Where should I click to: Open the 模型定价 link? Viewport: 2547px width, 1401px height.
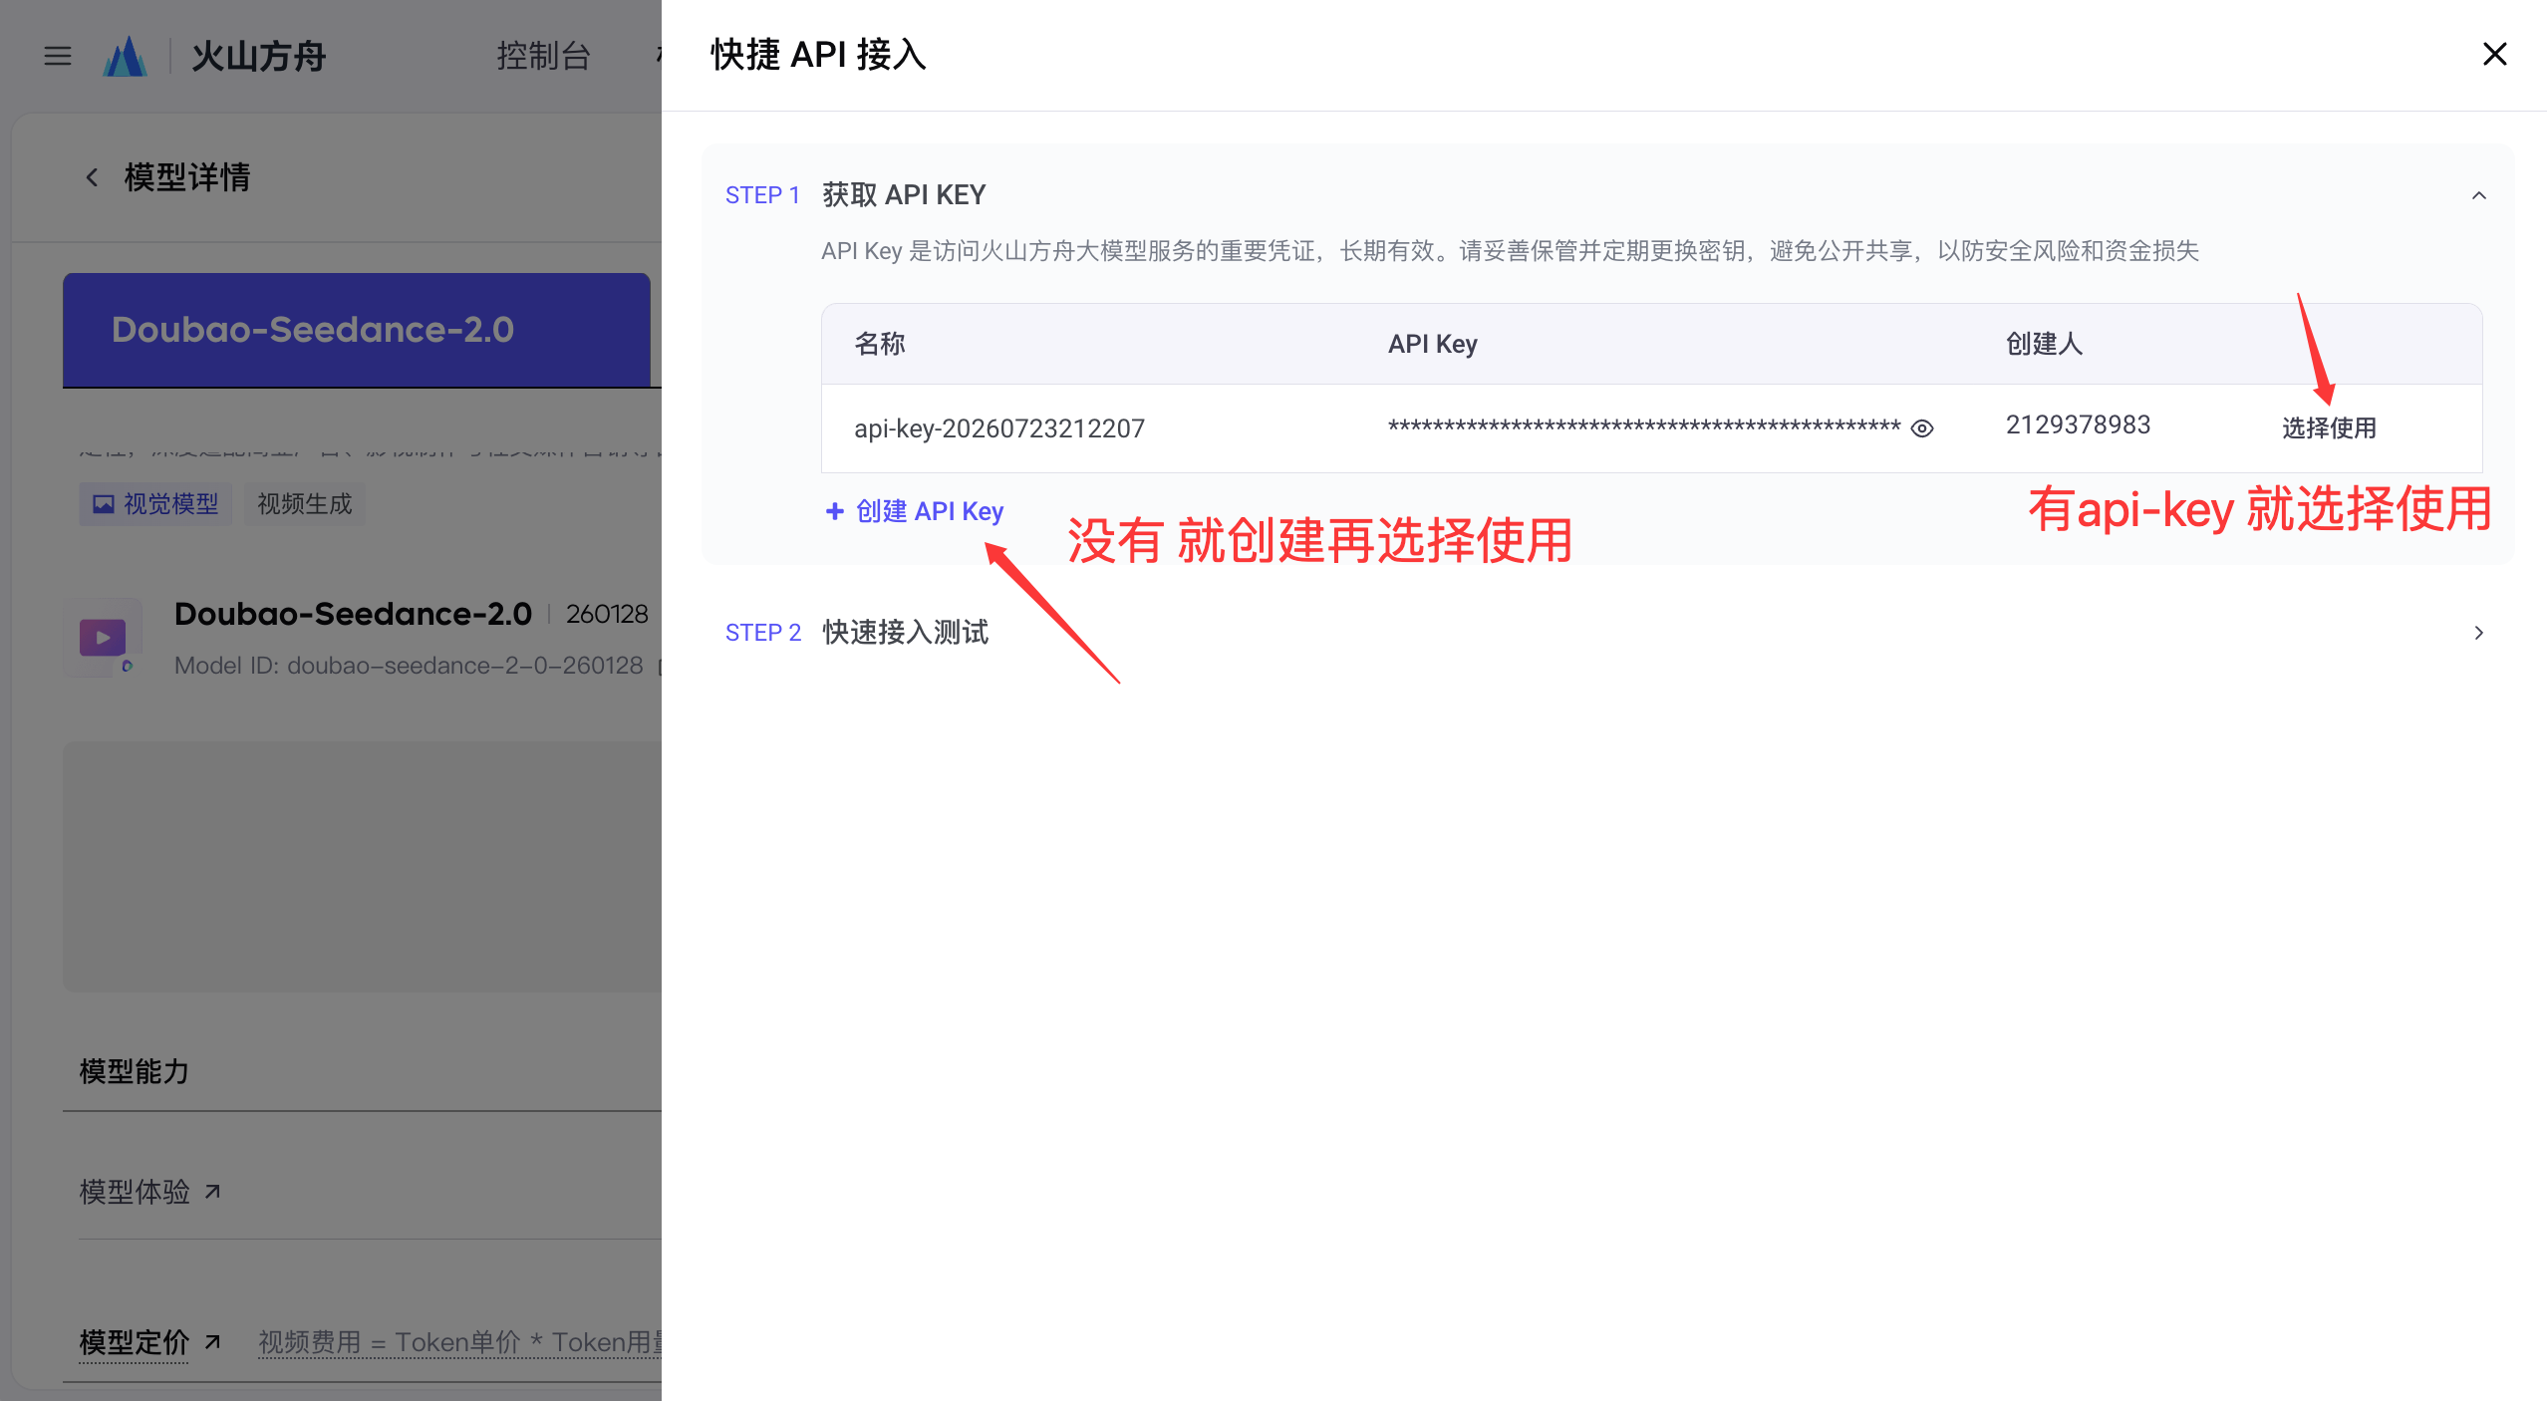point(149,1342)
